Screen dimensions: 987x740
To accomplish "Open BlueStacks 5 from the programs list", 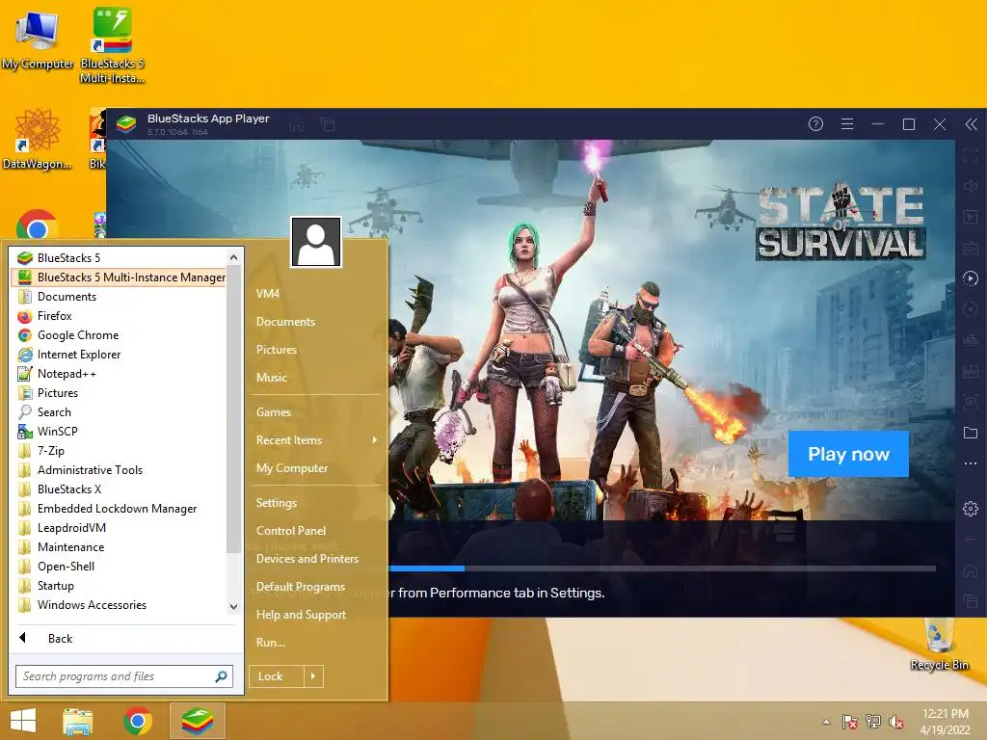I will point(118,258).
